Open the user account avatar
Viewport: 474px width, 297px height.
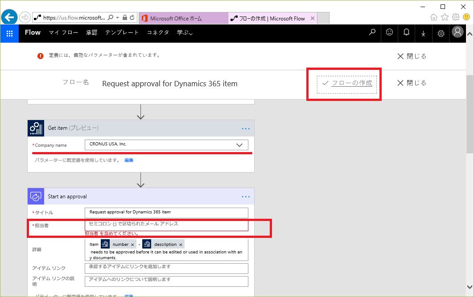tap(458, 32)
